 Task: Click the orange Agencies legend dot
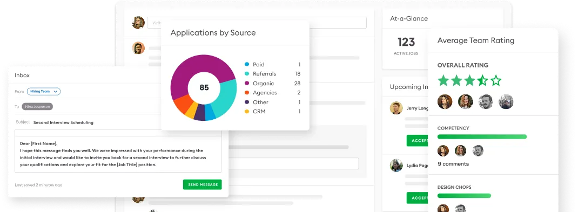point(247,93)
